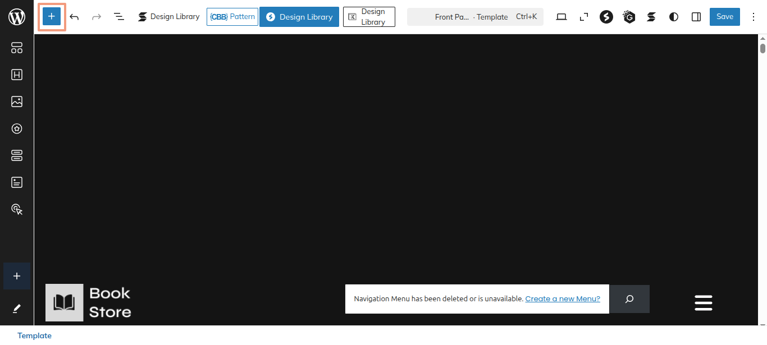Image resolution: width=767 pixels, height=345 pixels.
Task: Open the block inserter plus button
Action: (x=51, y=17)
